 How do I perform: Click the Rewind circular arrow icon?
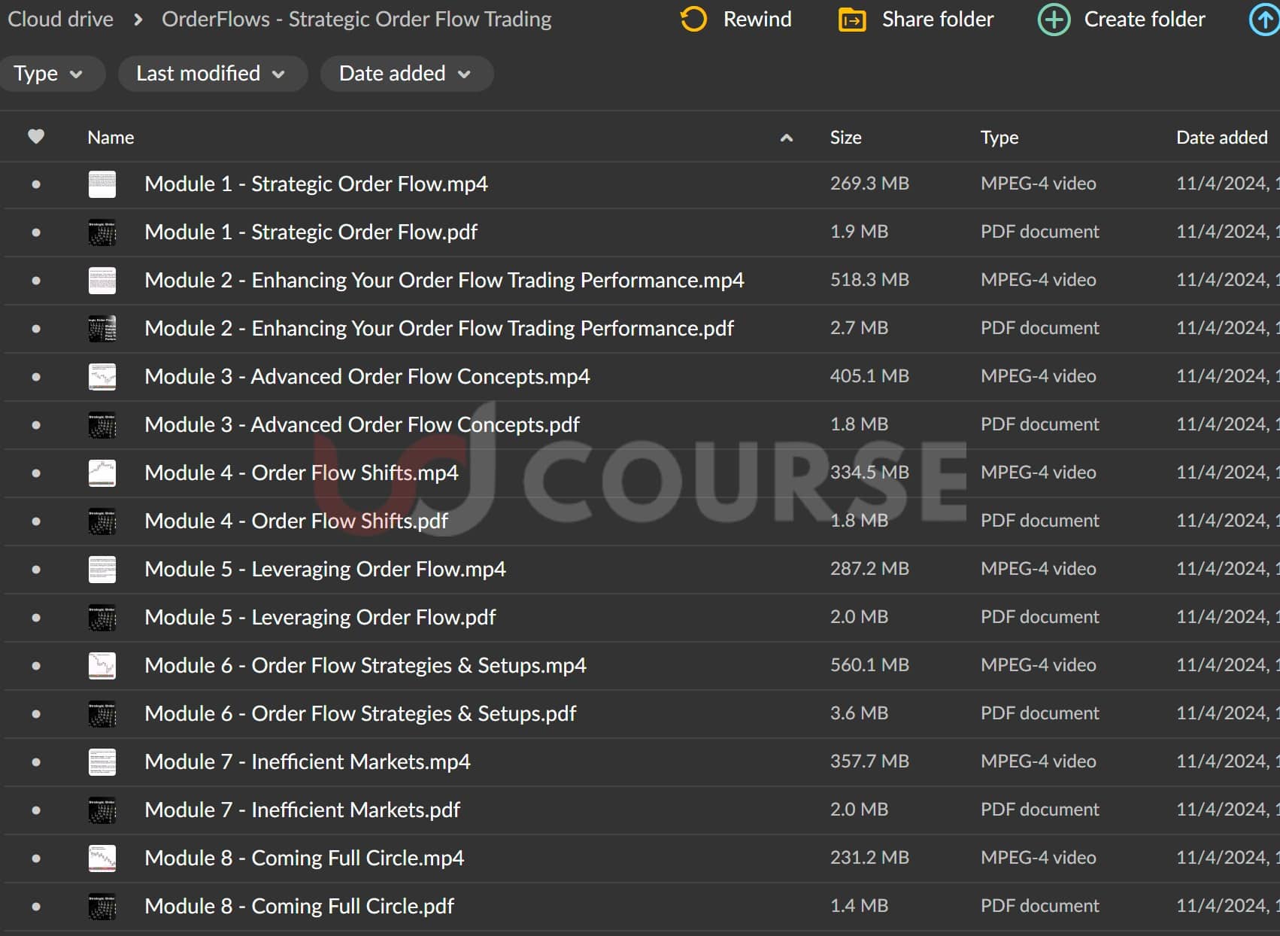693,20
